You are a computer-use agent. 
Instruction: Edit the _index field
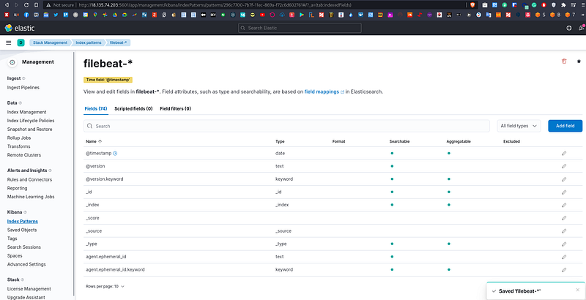[x=564, y=205]
